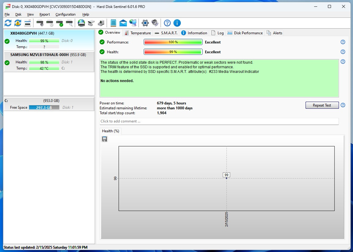Click help icon beside Repeat Test button
The image size is (353, 252).
(343, 105)
